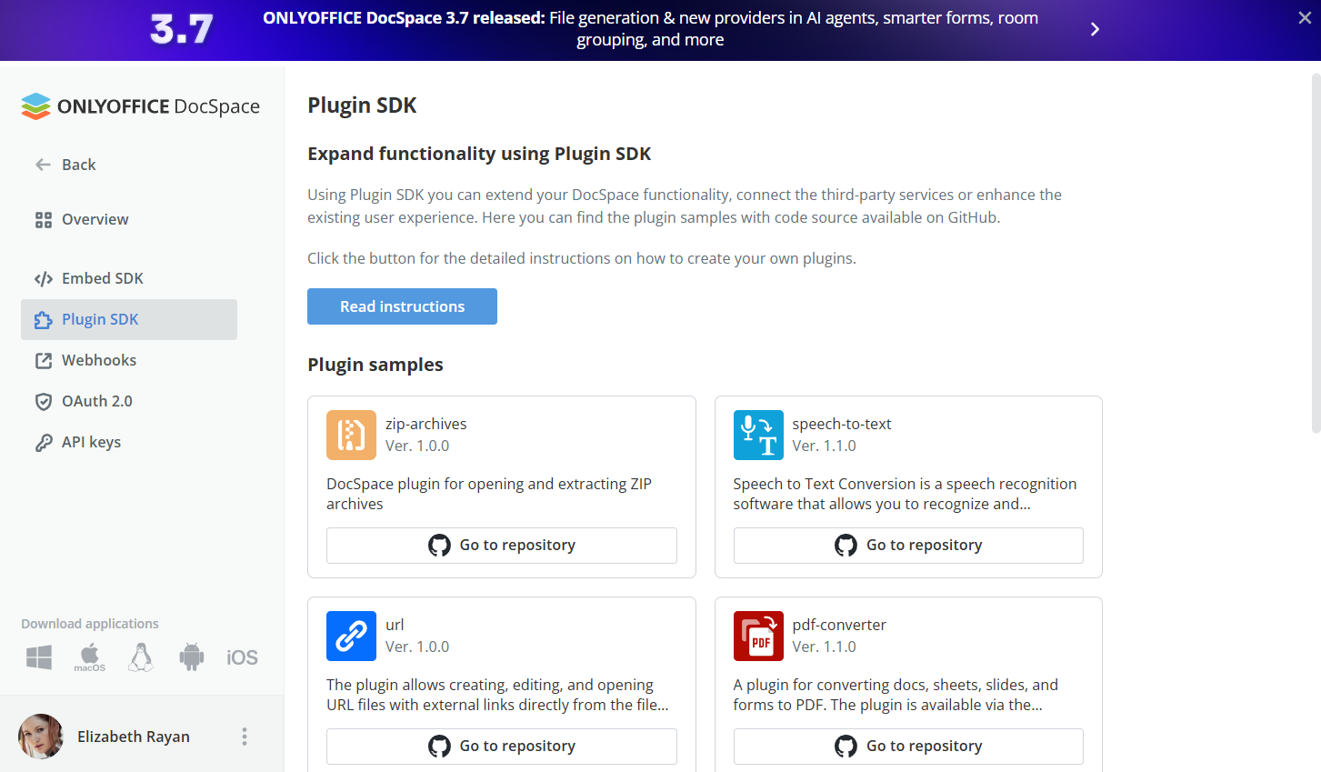Go to the speech-to-text repository

point(908,545)
